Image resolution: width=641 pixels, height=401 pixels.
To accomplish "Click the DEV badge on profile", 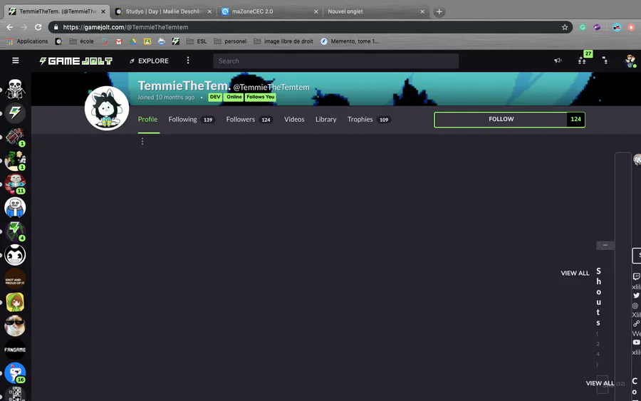I will 215,97.
